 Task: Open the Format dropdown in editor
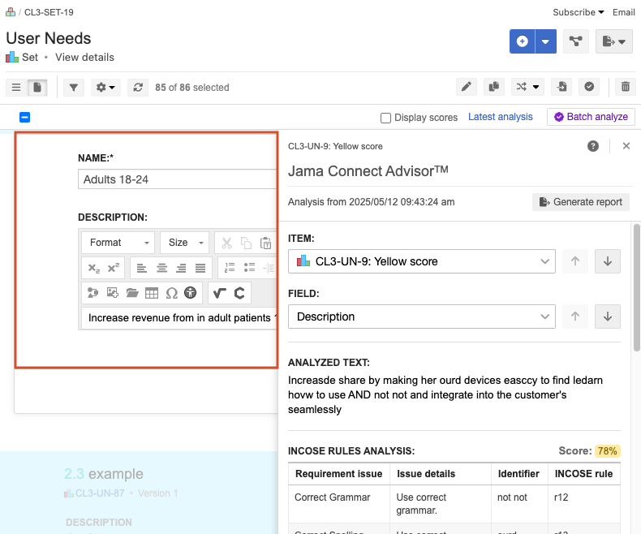click(x=118, y=243)
